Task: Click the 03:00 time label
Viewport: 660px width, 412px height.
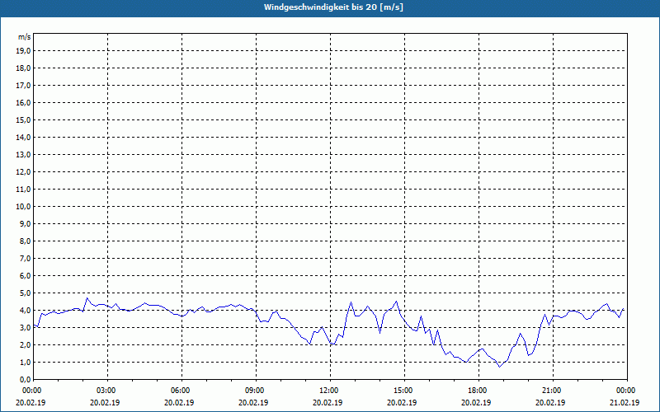Action: [105, 391]
